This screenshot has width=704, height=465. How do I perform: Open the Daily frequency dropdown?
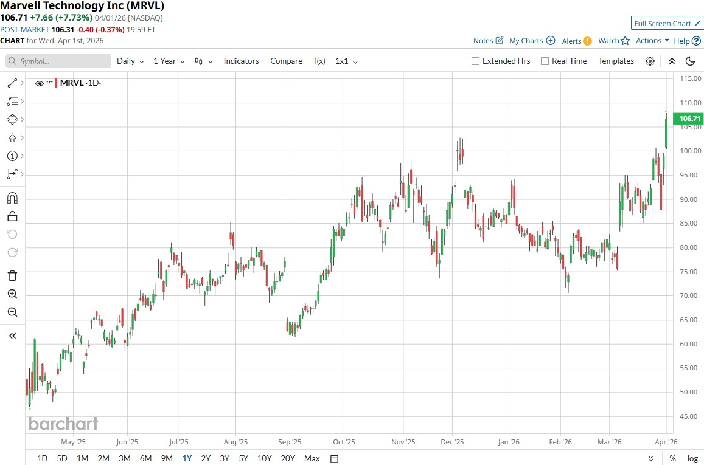[130, 61]
